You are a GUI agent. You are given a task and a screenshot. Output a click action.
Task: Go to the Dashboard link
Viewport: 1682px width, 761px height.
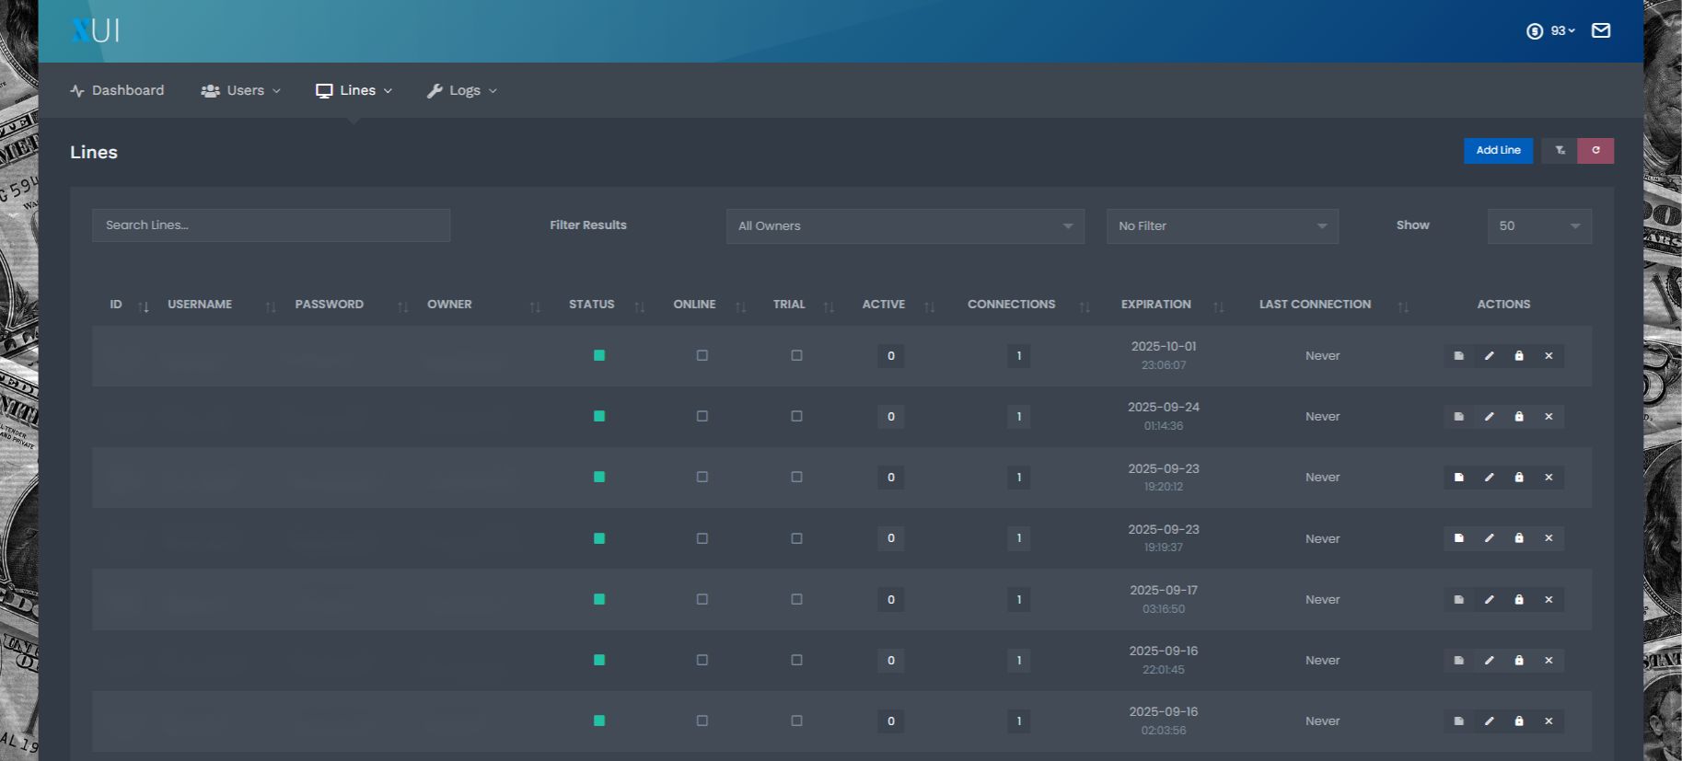pyautogui.click(x=118, y=90)
